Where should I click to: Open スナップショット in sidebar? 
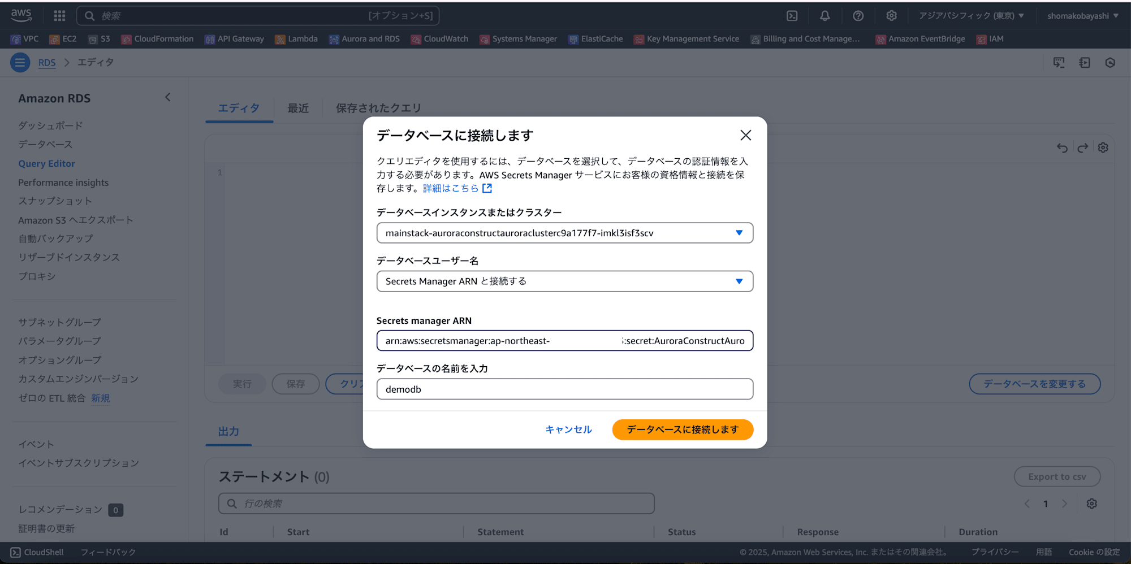[x=55, y=201]
